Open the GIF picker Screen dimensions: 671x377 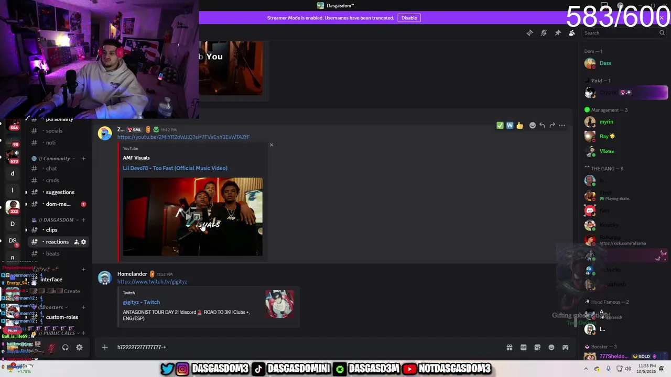523,347
